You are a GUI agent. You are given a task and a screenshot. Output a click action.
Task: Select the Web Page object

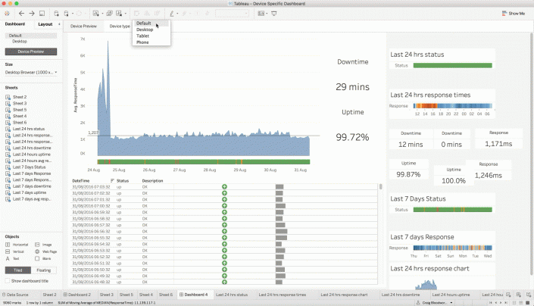[45, 251]
